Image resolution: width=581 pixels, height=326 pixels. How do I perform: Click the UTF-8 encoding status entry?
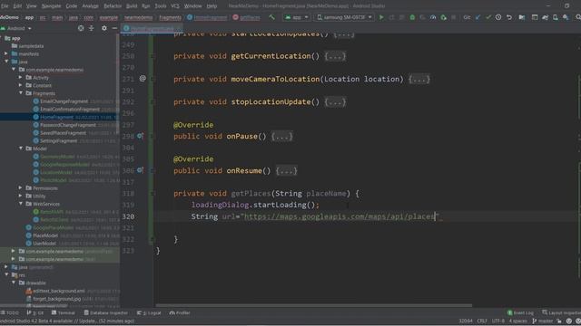pyautogui.click(x=498, y=321)
